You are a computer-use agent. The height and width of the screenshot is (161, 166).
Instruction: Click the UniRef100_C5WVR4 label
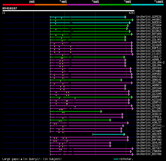tap(149, 151)
